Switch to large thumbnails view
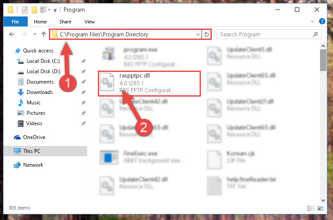 (x=320, y=208)
